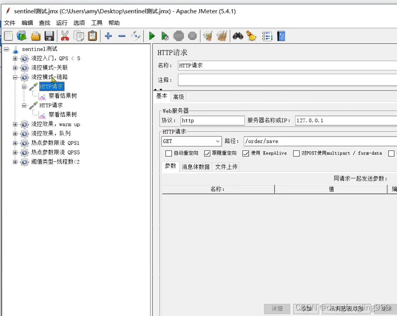The width and height of the screenshot is (397, 316).
Task: Click the Open file folder icon
Action: click(36, 36)
